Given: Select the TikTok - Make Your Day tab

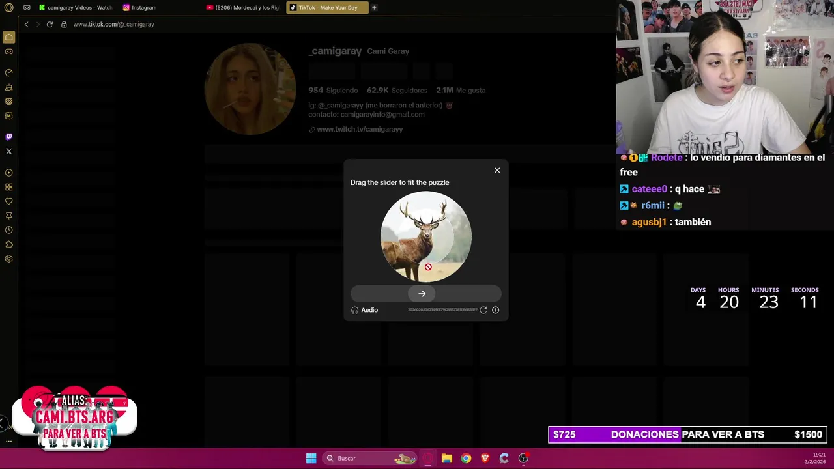Looking at the screenshot, I should point(327,8).
